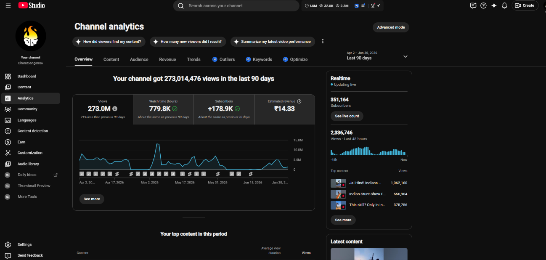Click the channel avatar with flame logo

(x=31, y=36)
